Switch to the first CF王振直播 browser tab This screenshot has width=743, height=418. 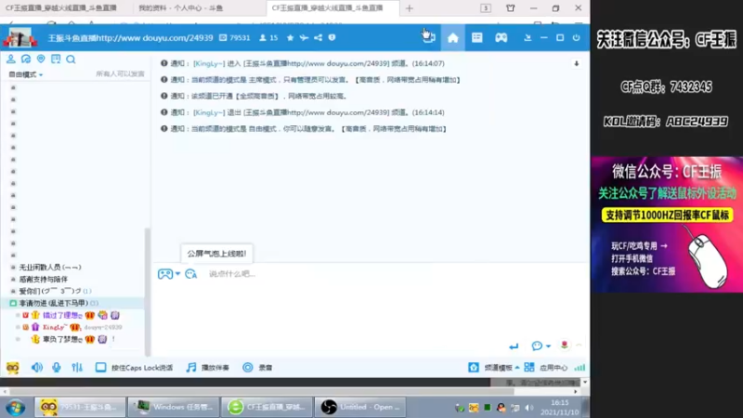click(x=61, y=8)
